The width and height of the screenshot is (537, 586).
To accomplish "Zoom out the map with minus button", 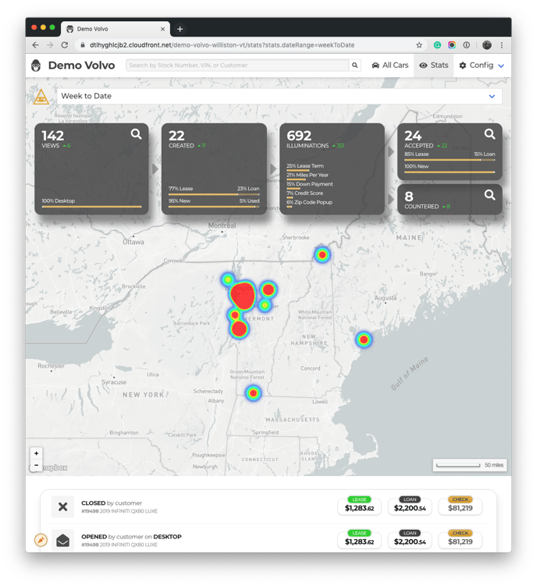I will (36, 465).
